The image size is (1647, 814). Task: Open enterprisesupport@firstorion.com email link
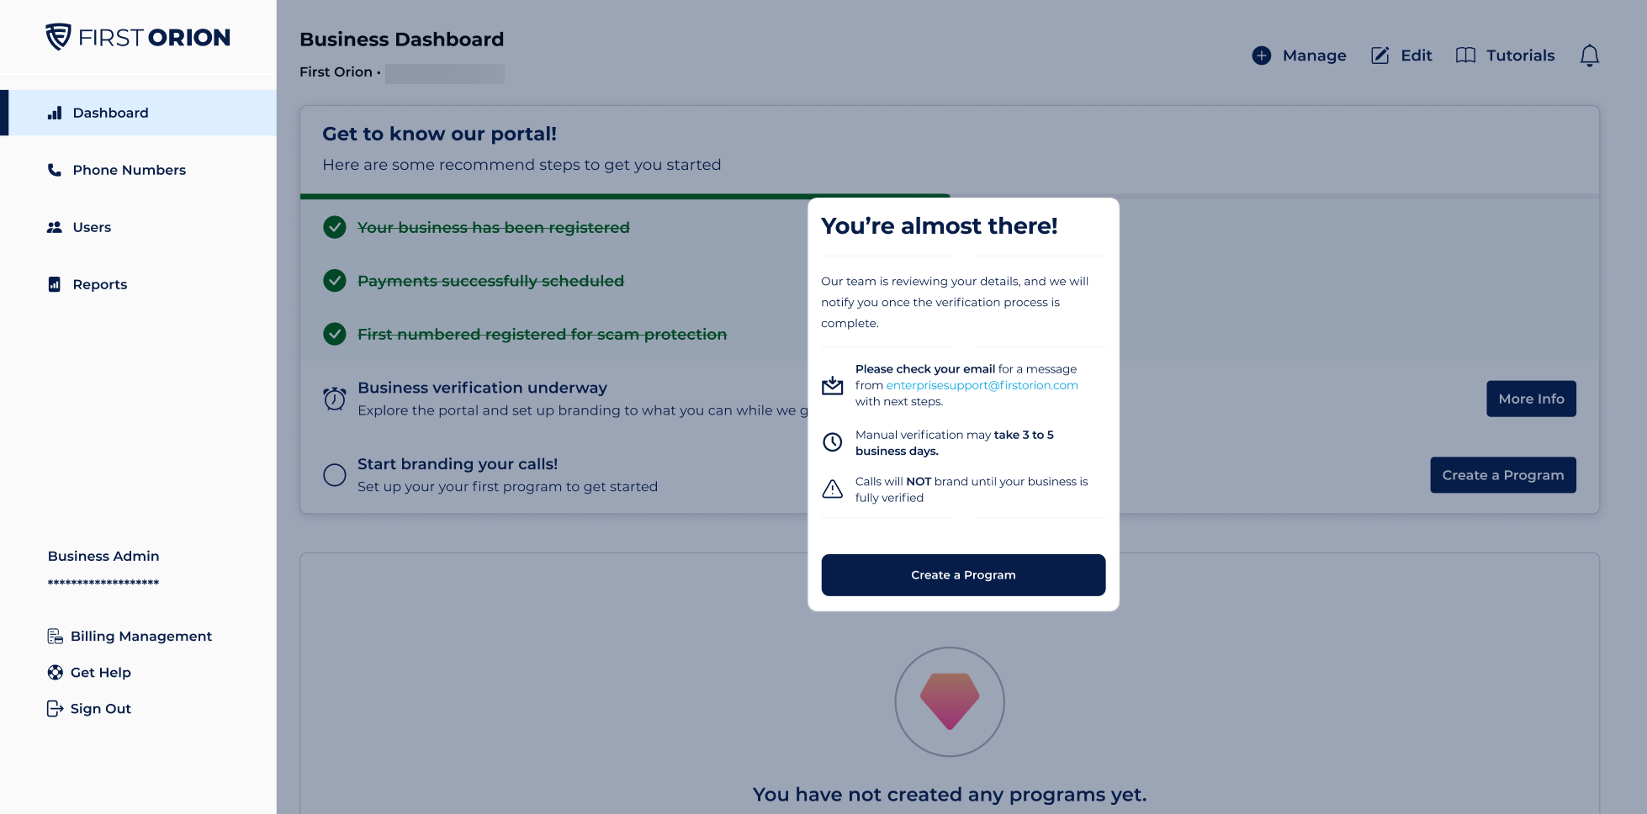[x=982, y=385]
